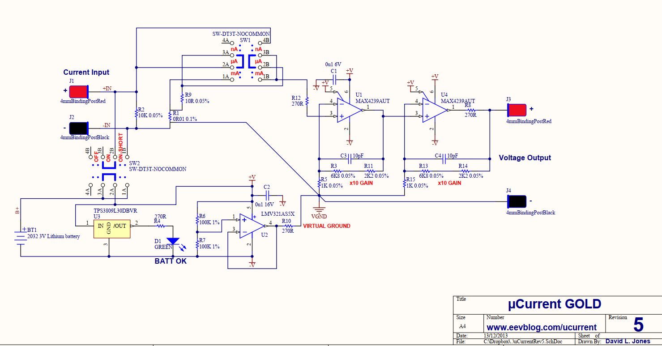
Task: Click the R10 270R resistor symbol
Action: [x=288, y=226]
